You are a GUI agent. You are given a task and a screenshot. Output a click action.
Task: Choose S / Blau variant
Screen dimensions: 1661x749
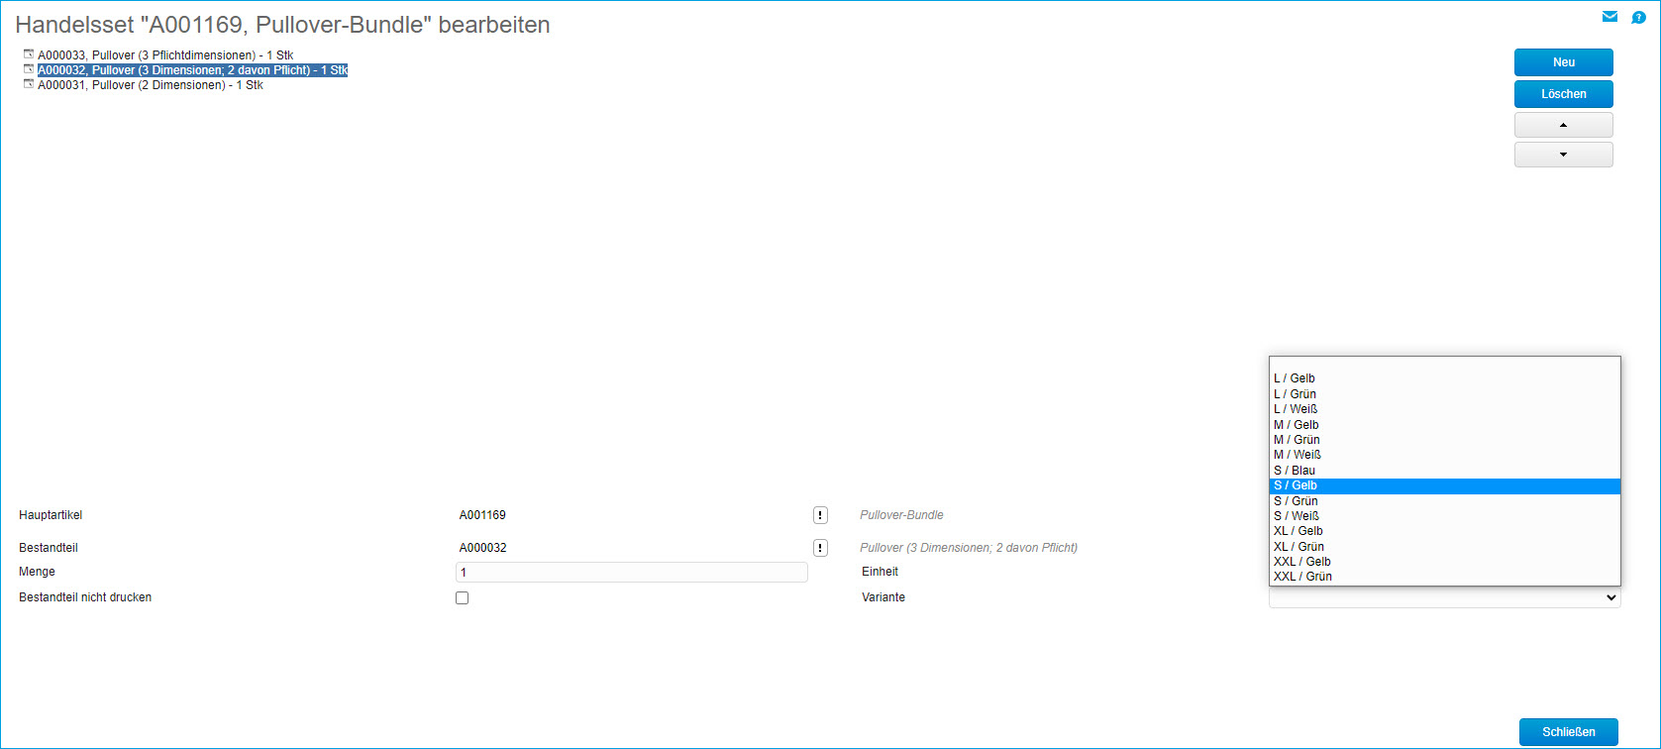(x=1444, y=471)
